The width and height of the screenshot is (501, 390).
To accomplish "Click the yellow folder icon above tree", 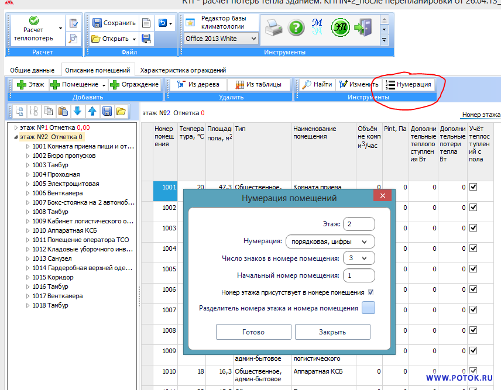I will point(121,111).
